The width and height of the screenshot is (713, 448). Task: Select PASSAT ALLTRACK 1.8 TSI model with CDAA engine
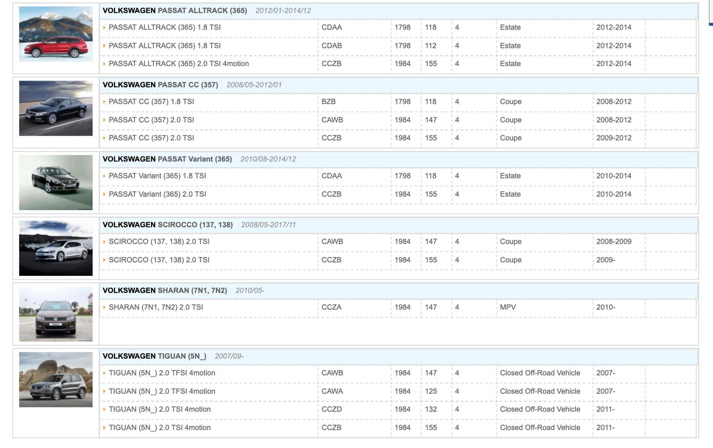(x=165, y=27)
